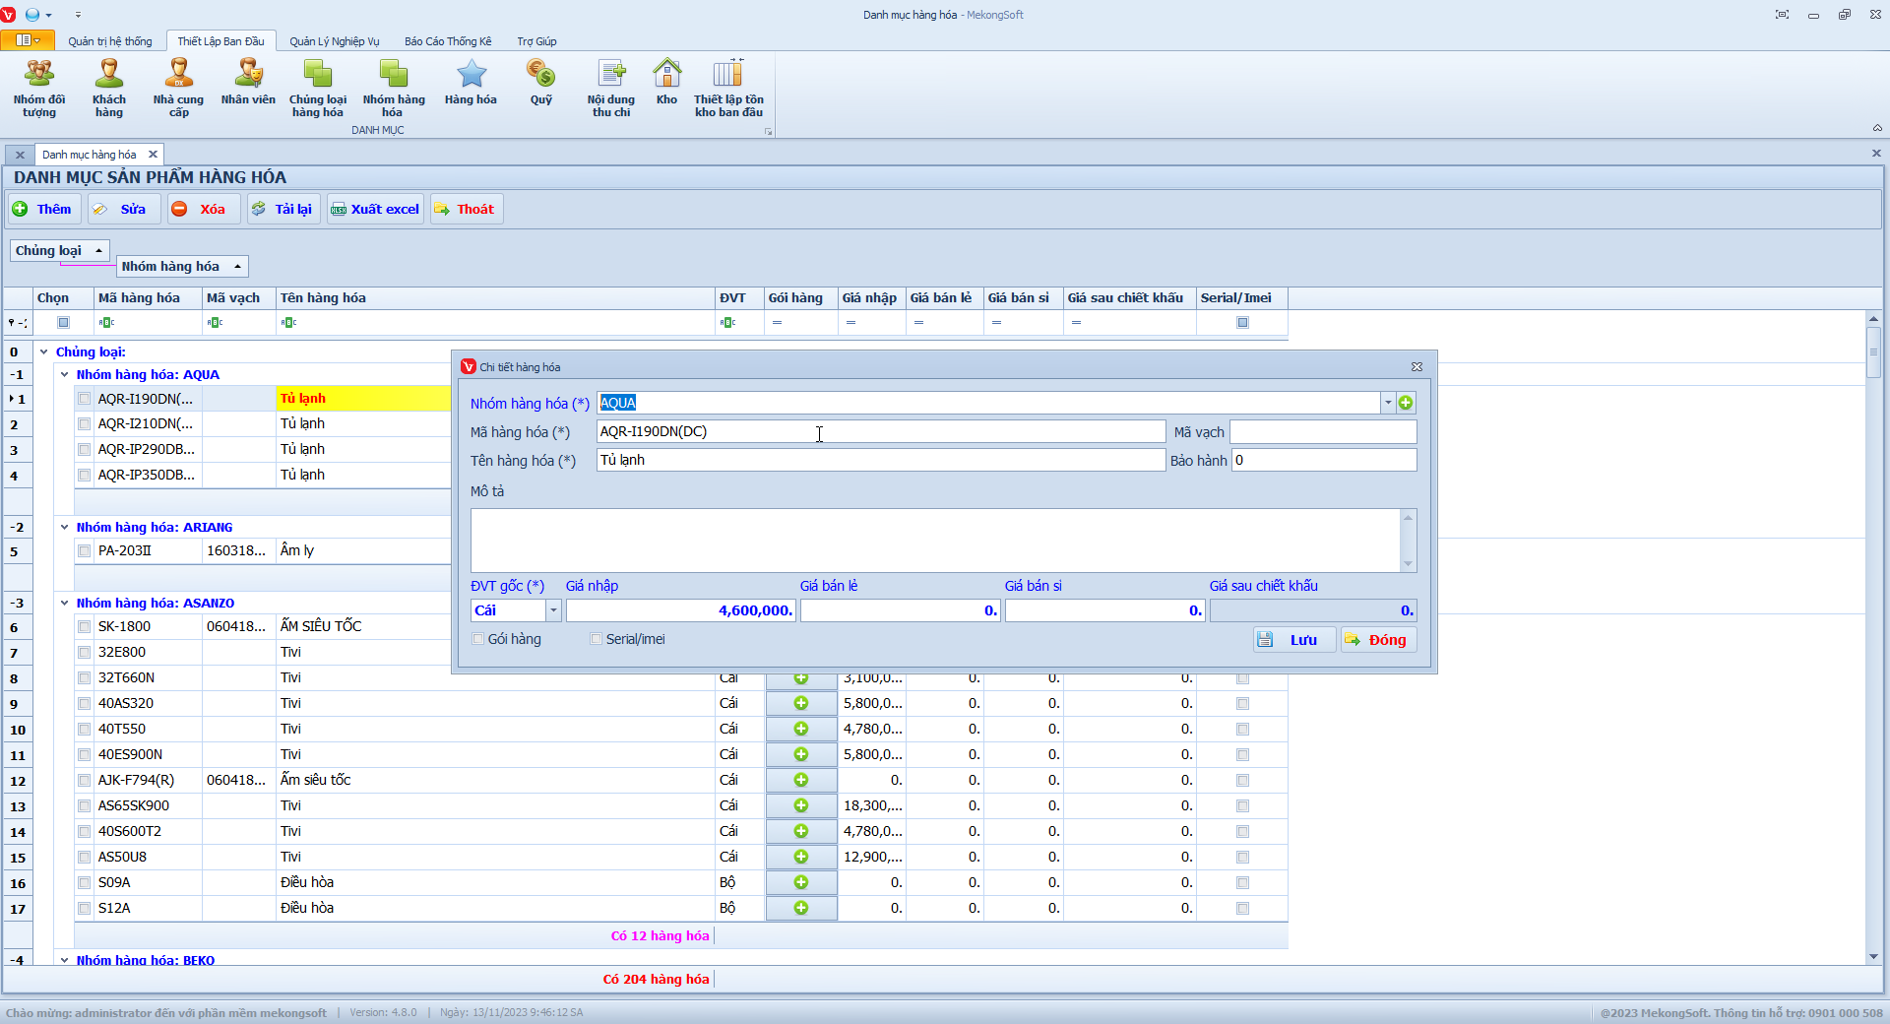The height and width of the screenshot is (1024, 1890).
Task: Click the grid's vertical scrollbar down arrow
Action: tap(1873, 956)
